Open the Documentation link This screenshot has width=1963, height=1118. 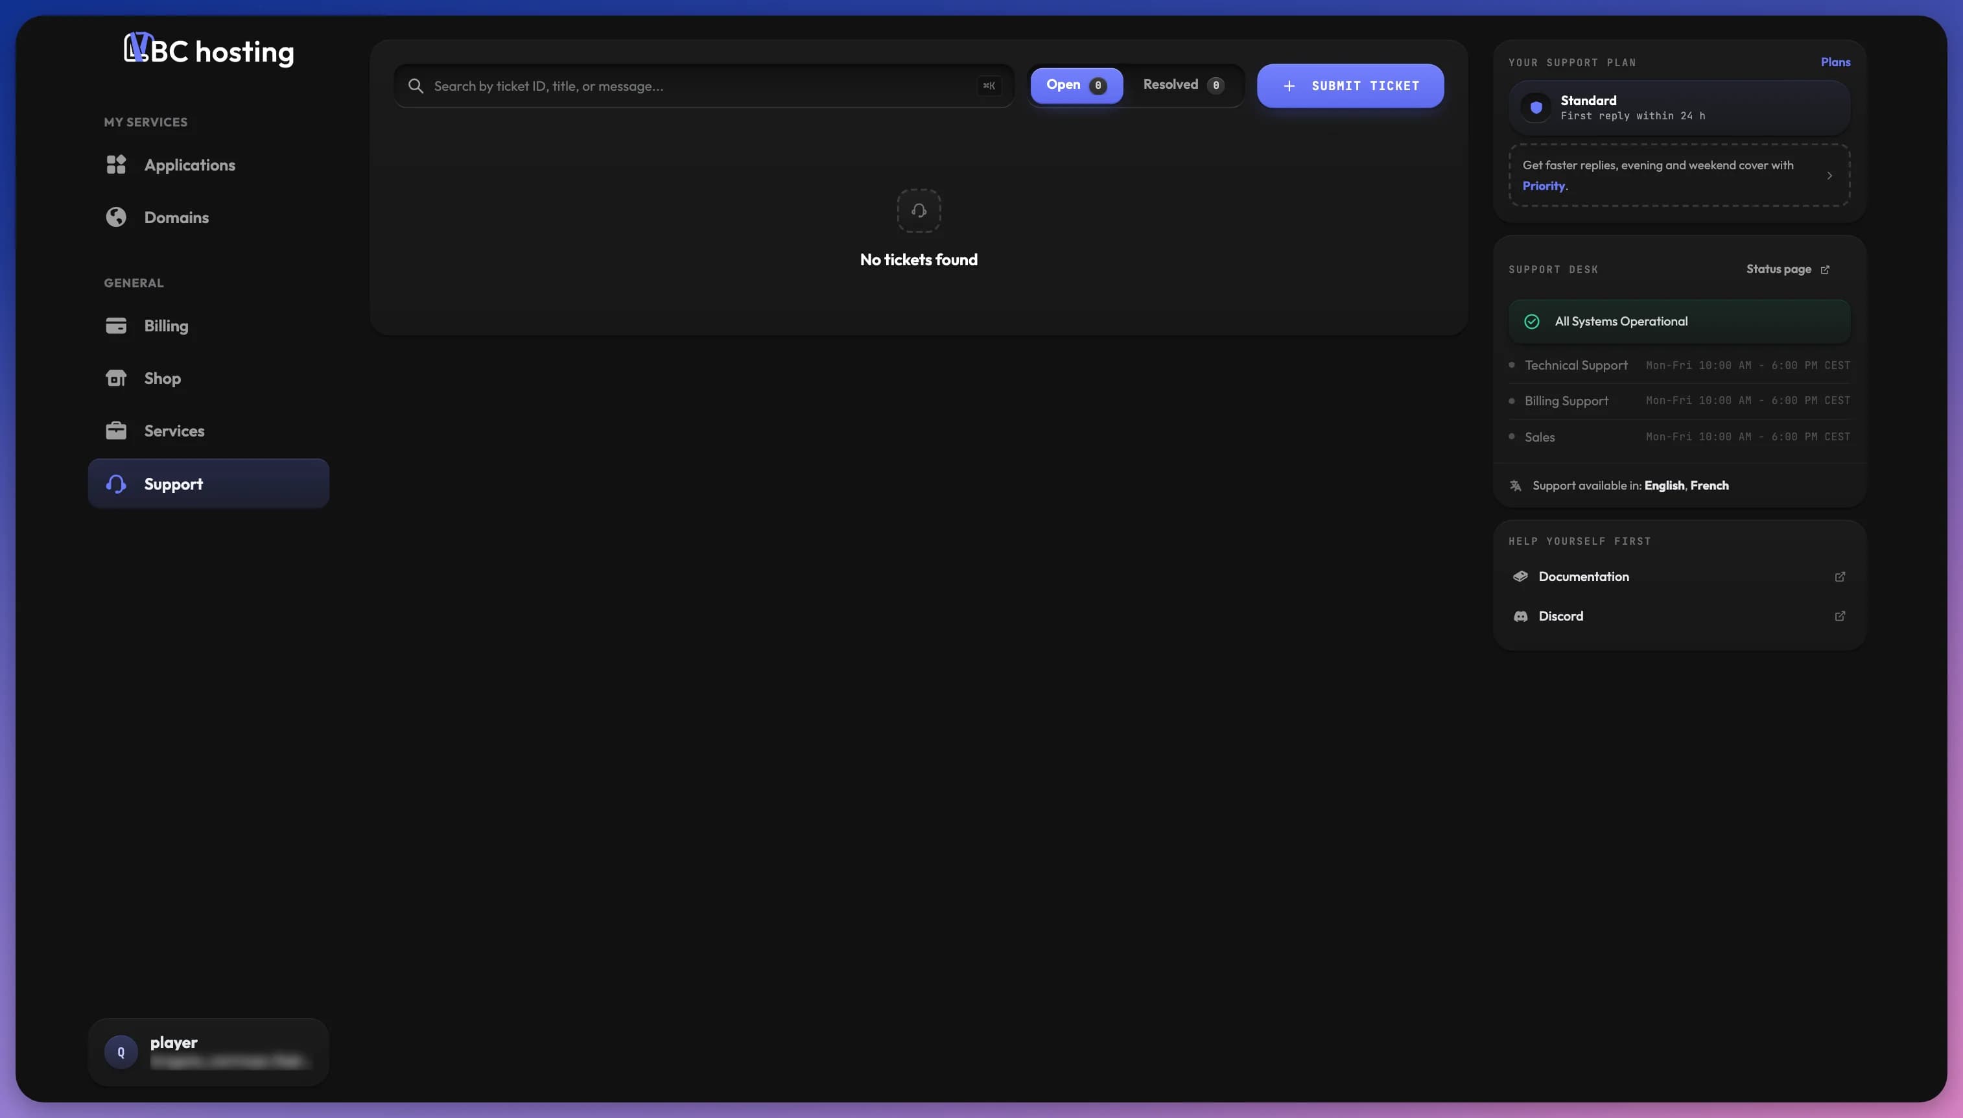(x=1678, y=577)
